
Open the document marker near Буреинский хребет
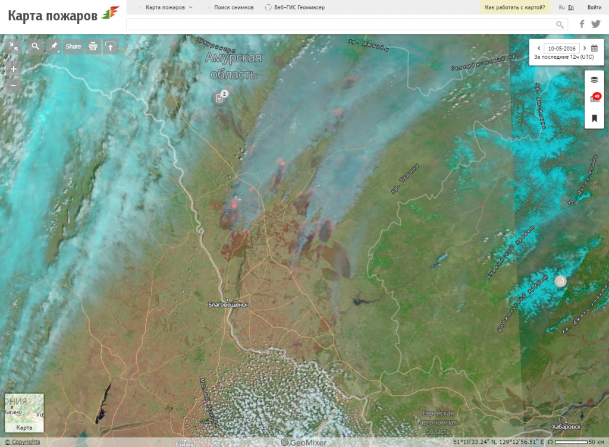(x=560, y=281)
